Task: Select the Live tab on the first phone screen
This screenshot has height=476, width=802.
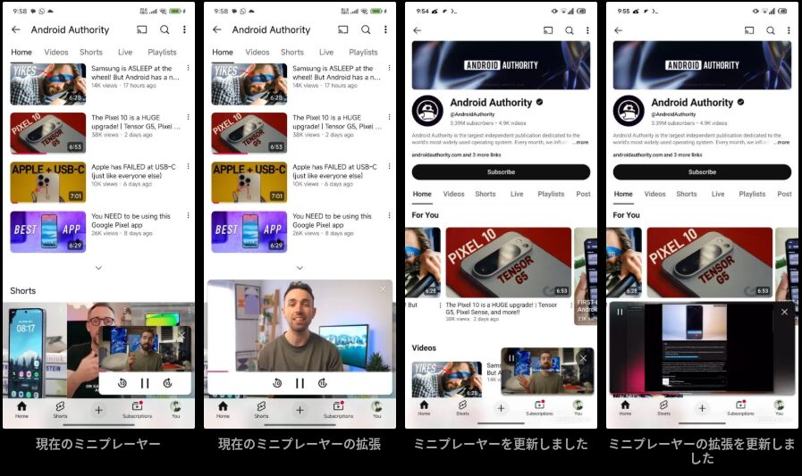Action: (x=125, y=52)
